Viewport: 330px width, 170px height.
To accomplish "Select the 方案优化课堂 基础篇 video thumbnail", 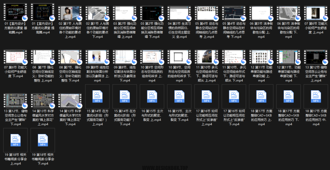I will [15, 13].
